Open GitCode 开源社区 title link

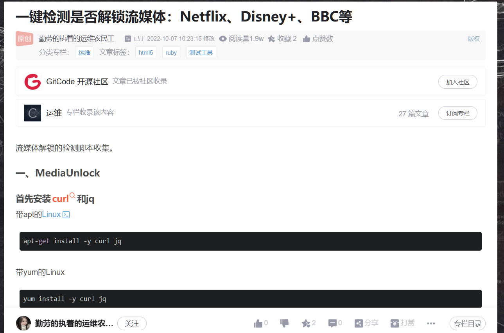click(77, 82)
